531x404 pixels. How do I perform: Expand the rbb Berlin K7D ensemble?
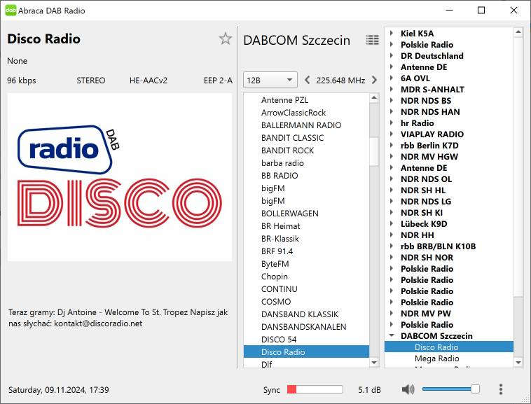click(x=391, y=146)
